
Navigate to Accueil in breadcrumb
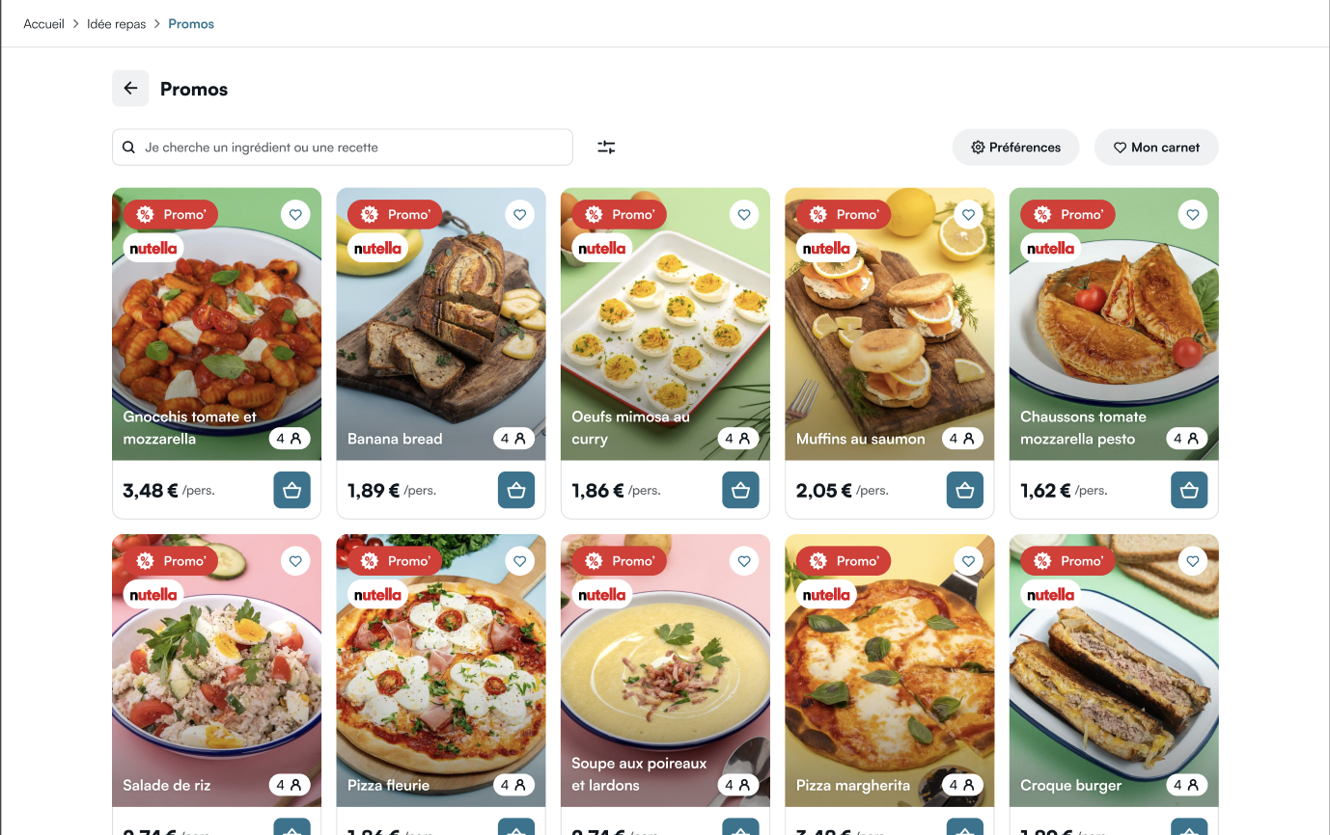click(43, 24)
